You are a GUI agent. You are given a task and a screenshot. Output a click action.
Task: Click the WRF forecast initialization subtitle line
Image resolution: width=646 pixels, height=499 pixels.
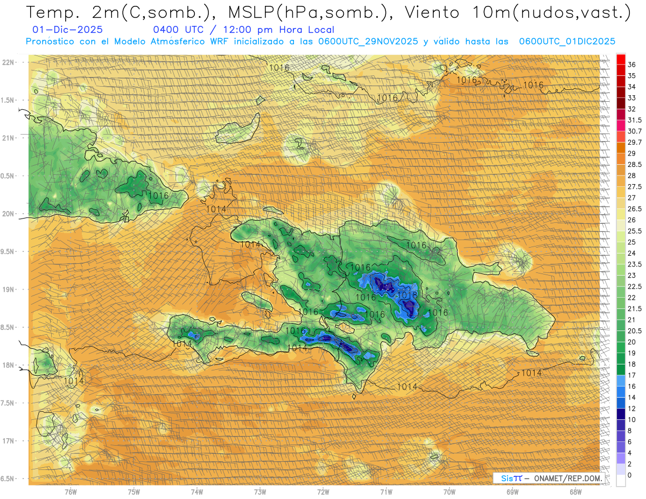tap(321, 41)
